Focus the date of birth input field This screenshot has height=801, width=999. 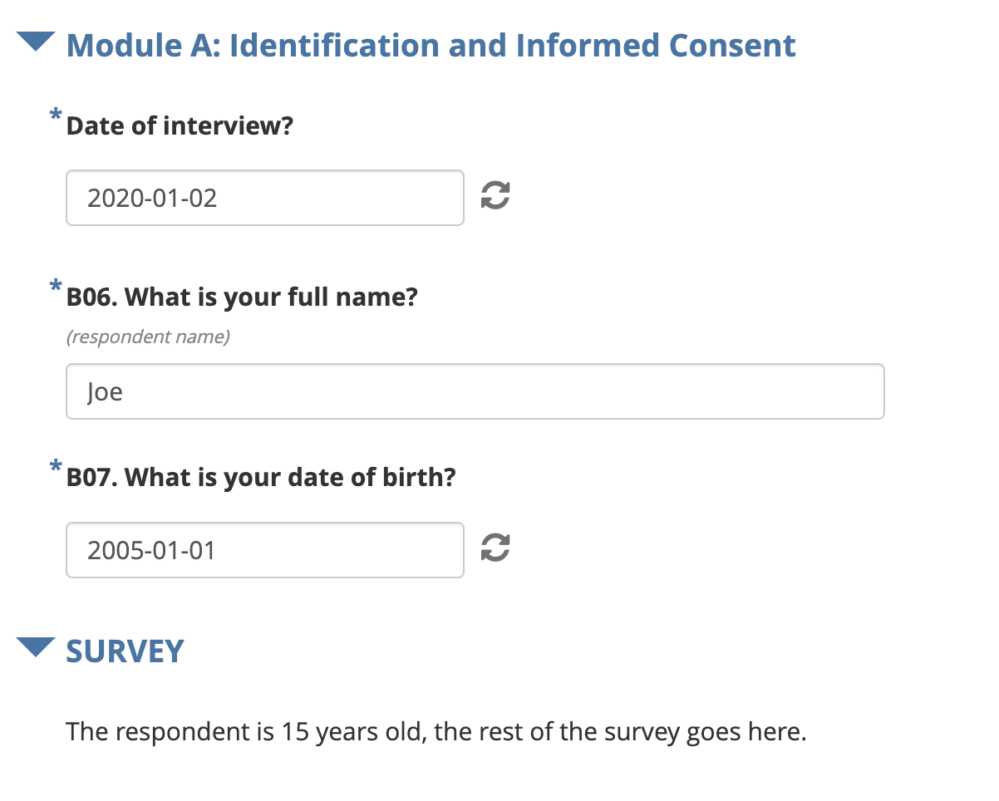coord(265,549)
